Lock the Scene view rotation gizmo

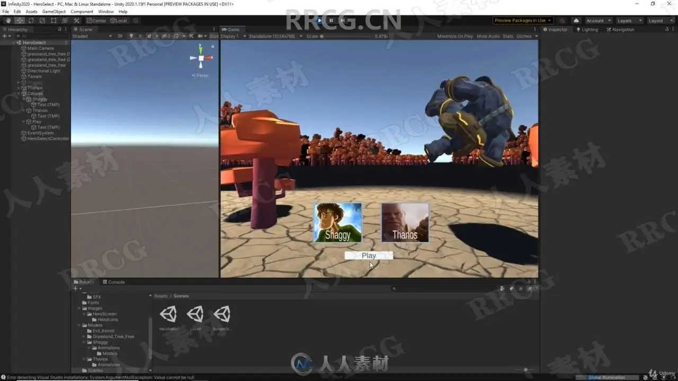coord(212,46)
